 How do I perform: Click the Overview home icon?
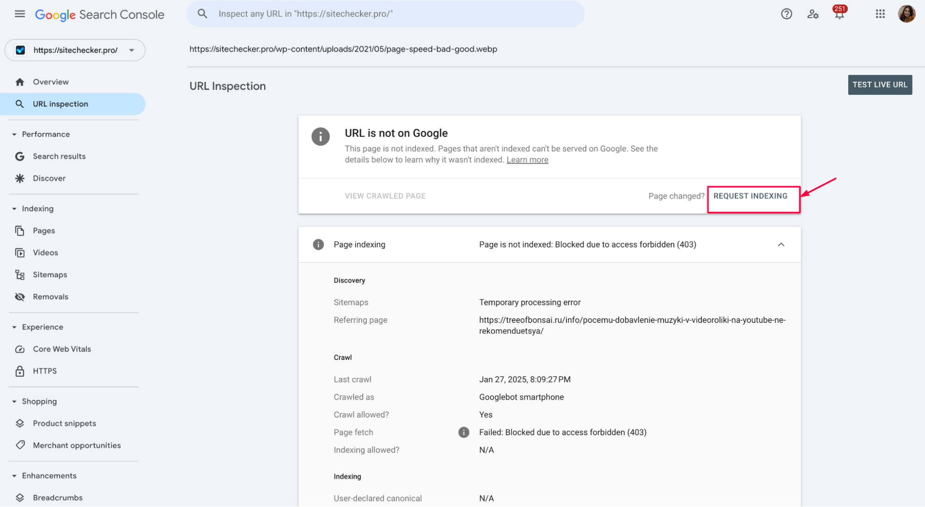[19, 82]
